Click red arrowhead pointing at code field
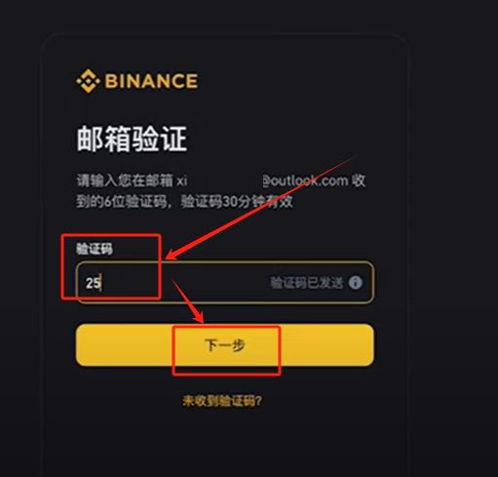 coord(173,256)
